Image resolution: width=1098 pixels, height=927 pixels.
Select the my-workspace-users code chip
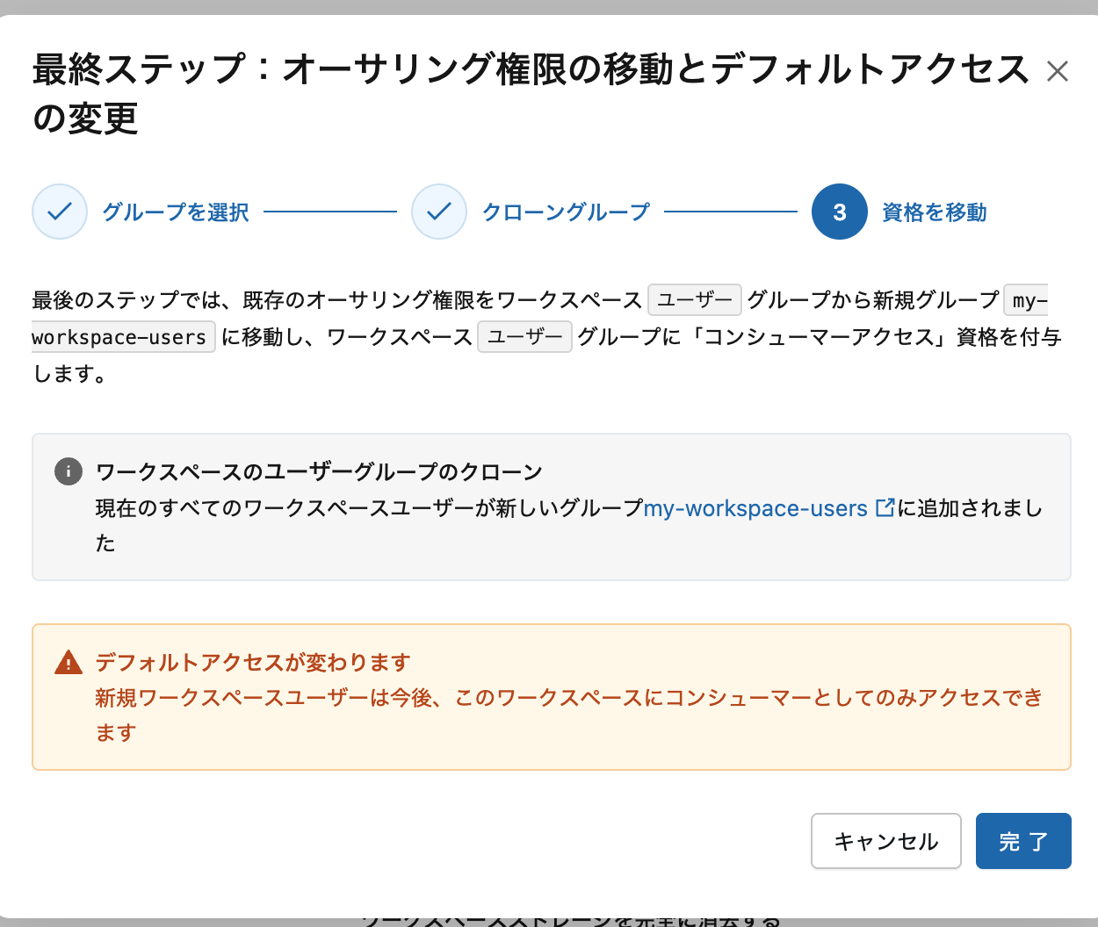coord(122,336)
